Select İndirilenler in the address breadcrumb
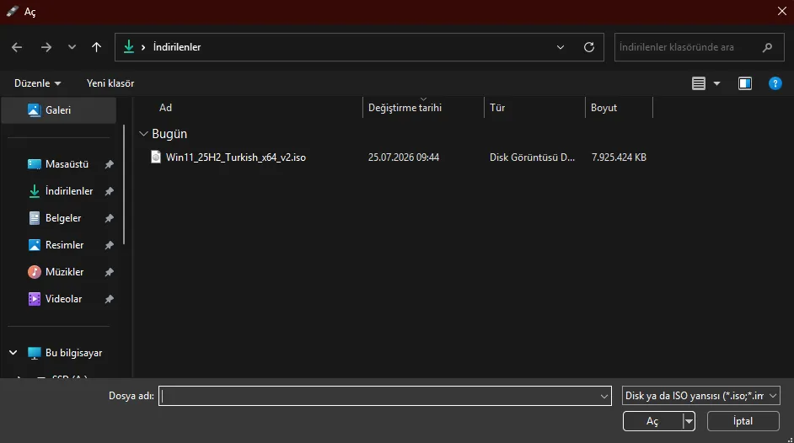This screenshot has height=443, width=794. click(177, 47)
